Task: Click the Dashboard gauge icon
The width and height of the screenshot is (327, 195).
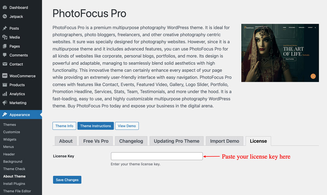Action: tap(5, 7)
